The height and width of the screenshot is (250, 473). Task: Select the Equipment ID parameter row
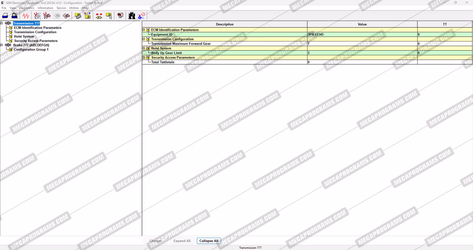[307, 35]
